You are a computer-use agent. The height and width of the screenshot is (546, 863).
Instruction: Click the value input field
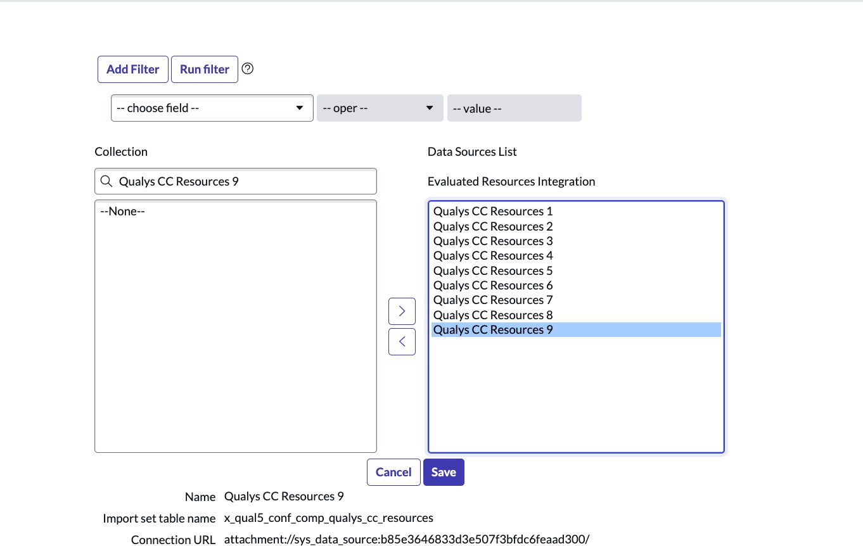click(x=514, y=108)
